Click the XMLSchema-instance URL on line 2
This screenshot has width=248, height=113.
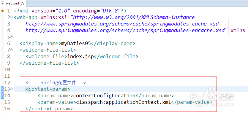(134, 17)
